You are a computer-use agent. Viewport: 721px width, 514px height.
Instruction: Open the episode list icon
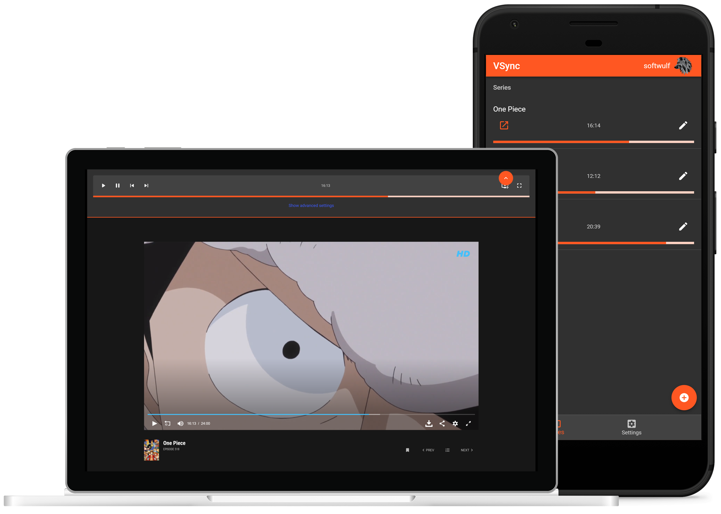[447, 450]
